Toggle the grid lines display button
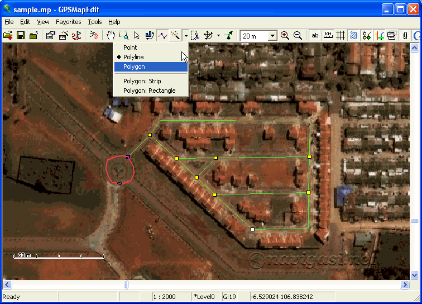 [340, 35]
